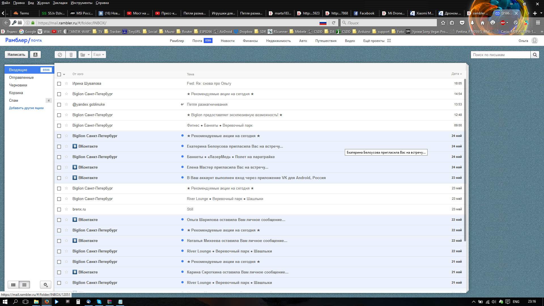Click the Firefox home icon

[x=482, y=23]
